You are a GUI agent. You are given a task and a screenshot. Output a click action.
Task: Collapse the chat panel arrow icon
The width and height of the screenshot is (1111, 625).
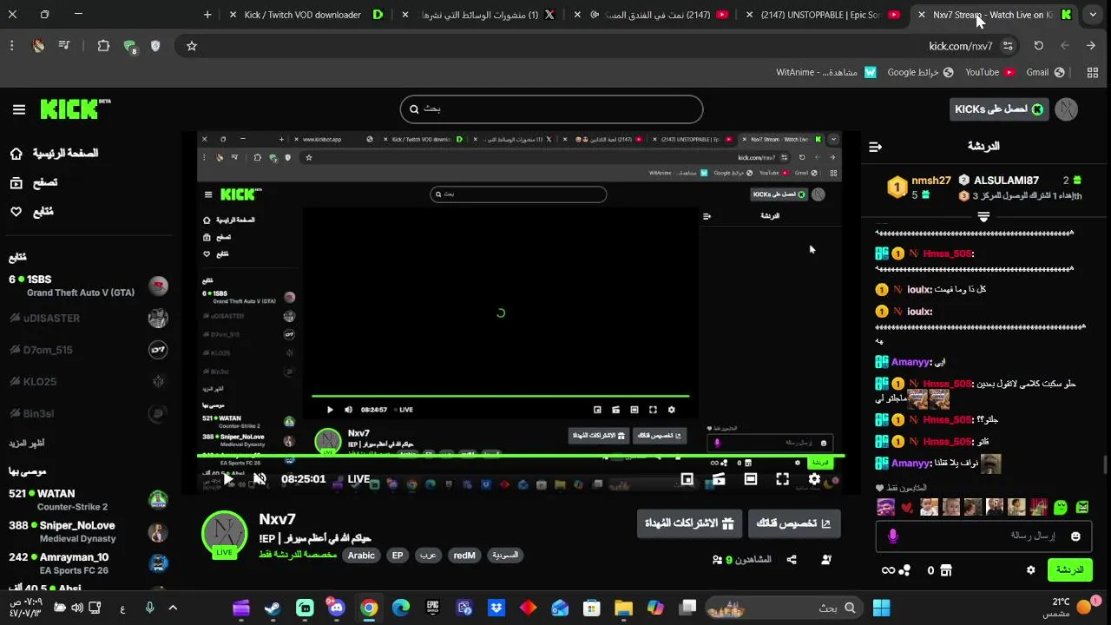point(875,147)
